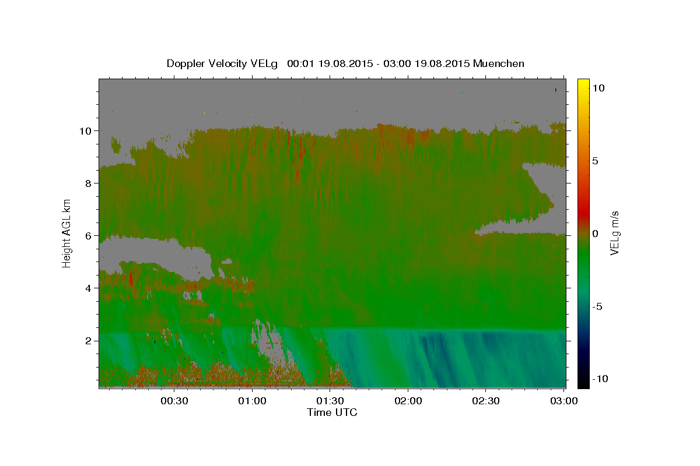
Task: Click the red section of the colorbar
Action: point(583,213)
